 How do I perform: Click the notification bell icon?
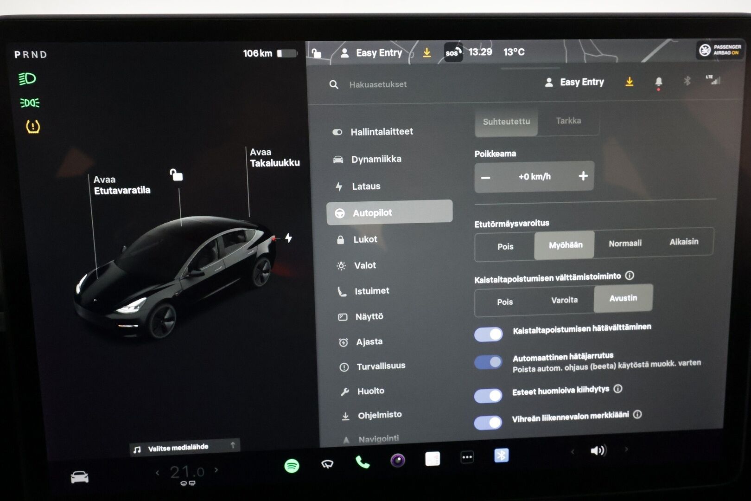click(x=658, y=82)
